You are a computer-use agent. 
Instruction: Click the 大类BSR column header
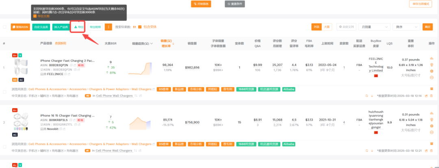tap(110, 43)
